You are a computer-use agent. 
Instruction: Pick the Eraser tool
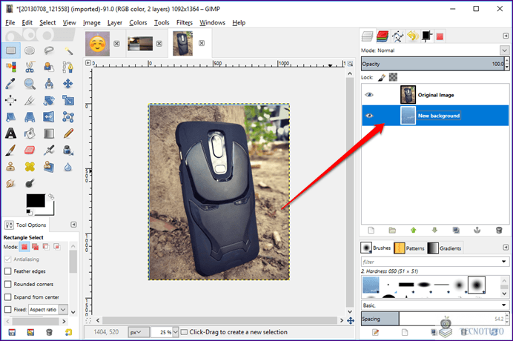30,150
